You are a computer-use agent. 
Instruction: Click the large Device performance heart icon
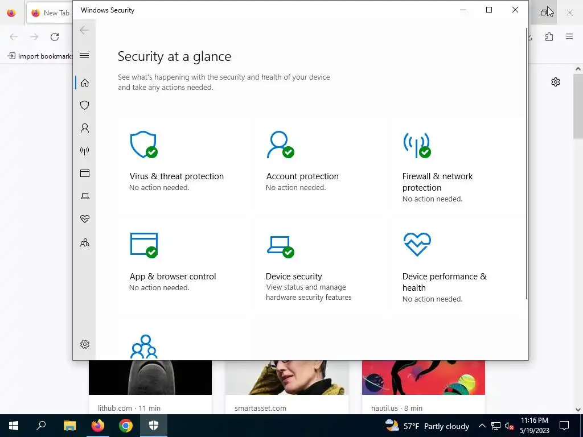tap(417, 244)
